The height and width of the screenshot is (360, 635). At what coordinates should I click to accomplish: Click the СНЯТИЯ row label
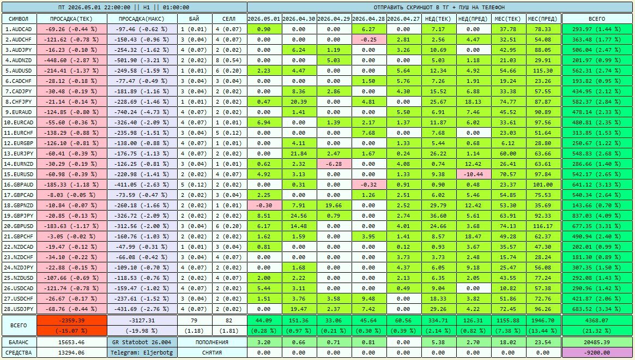[212, 353]
